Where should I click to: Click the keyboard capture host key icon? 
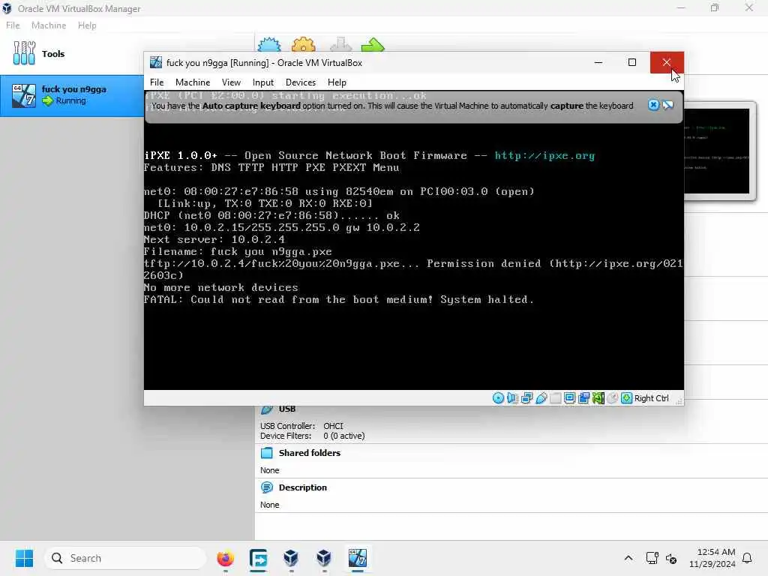[x=626, y=398]
